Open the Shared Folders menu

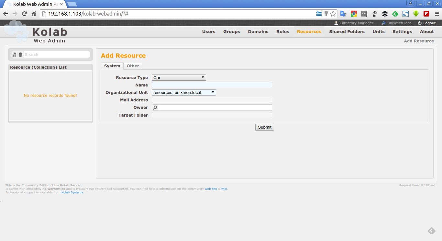point(347,31)
